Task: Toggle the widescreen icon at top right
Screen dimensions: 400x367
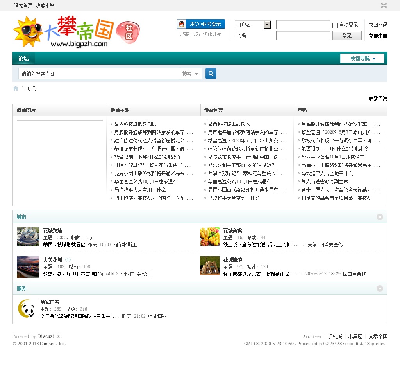Action: pyautogui.click(x=384, y=5)
